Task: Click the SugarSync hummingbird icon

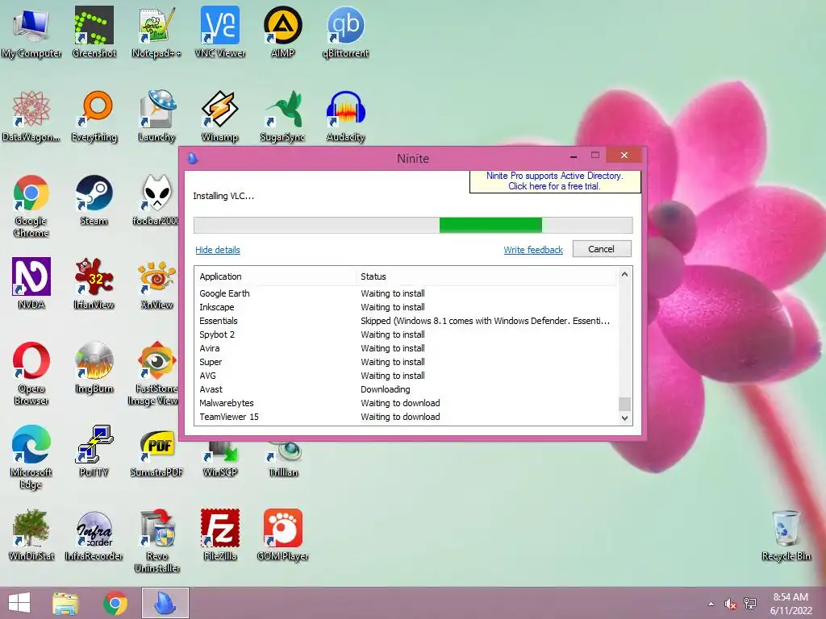Action: 282,116
